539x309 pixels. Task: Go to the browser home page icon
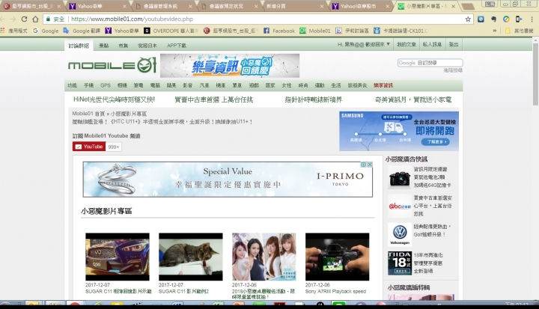tap(35, 19)
